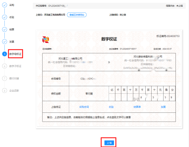The height and width of the screenshot is (147, 189).
Task: Select the 银行对接 step
Action: [14, 78]
